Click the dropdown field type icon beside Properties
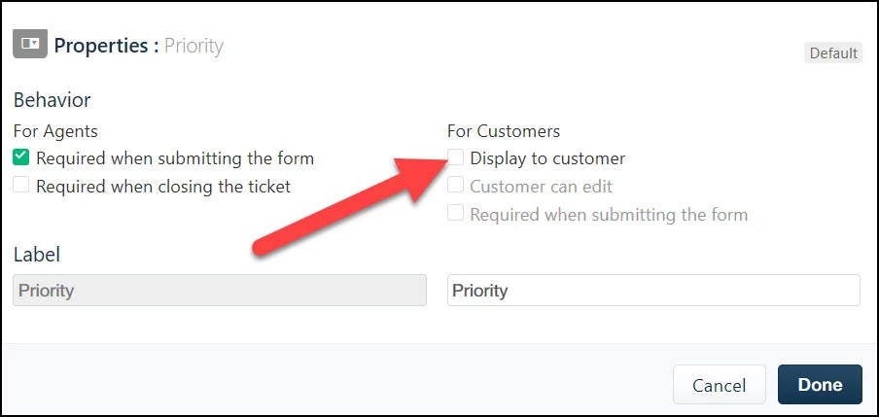This screenshot has height=417, width=879. [x=30, y=44]
